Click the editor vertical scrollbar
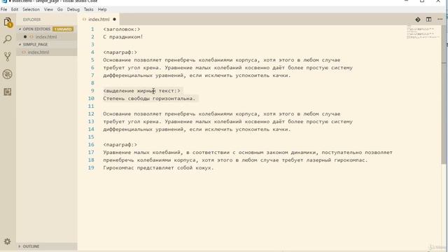This screenshot has width=448, height=252. [444, 94]
